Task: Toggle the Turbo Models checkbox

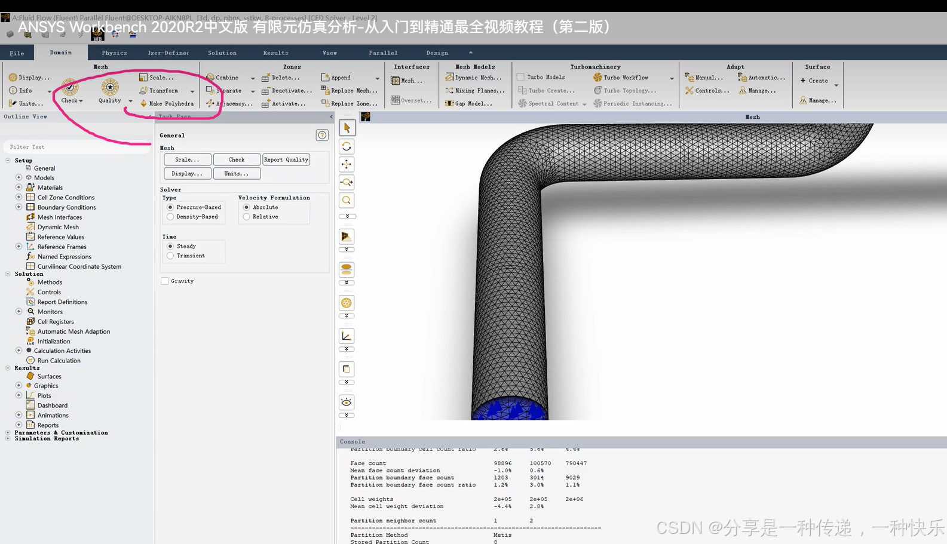Action: pos(520,77)
